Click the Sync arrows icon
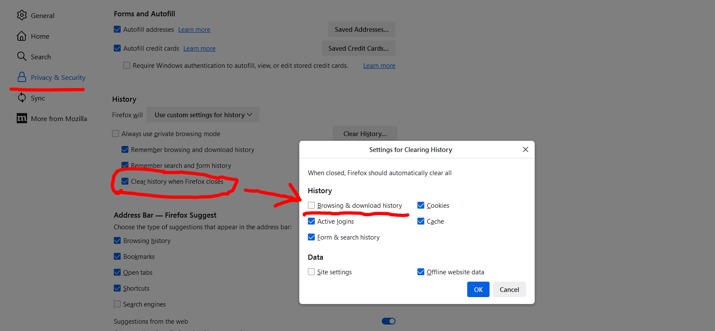This screenshot has height=331, width=715. click(x=21, y=98)
